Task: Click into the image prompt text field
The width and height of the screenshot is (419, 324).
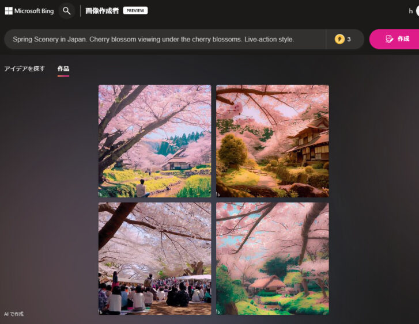Action: (165, 39)
